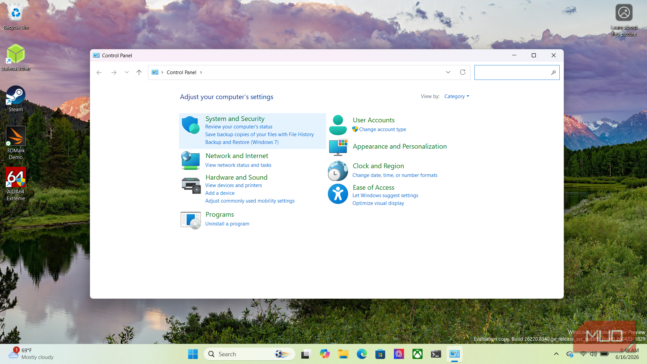The height and width of the screenshot is (364, 647).
Task: Click View devices and printers link
Action: [x=234, y=185]
